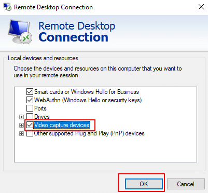The image size is (208, 193).
Task: Select 'WebAuthn (Windows Hello or security keys)' text
Action: (88, 100)
